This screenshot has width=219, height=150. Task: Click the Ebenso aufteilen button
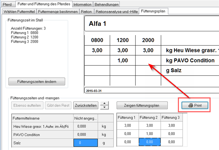pyautogui.click(x=27, y=106)
